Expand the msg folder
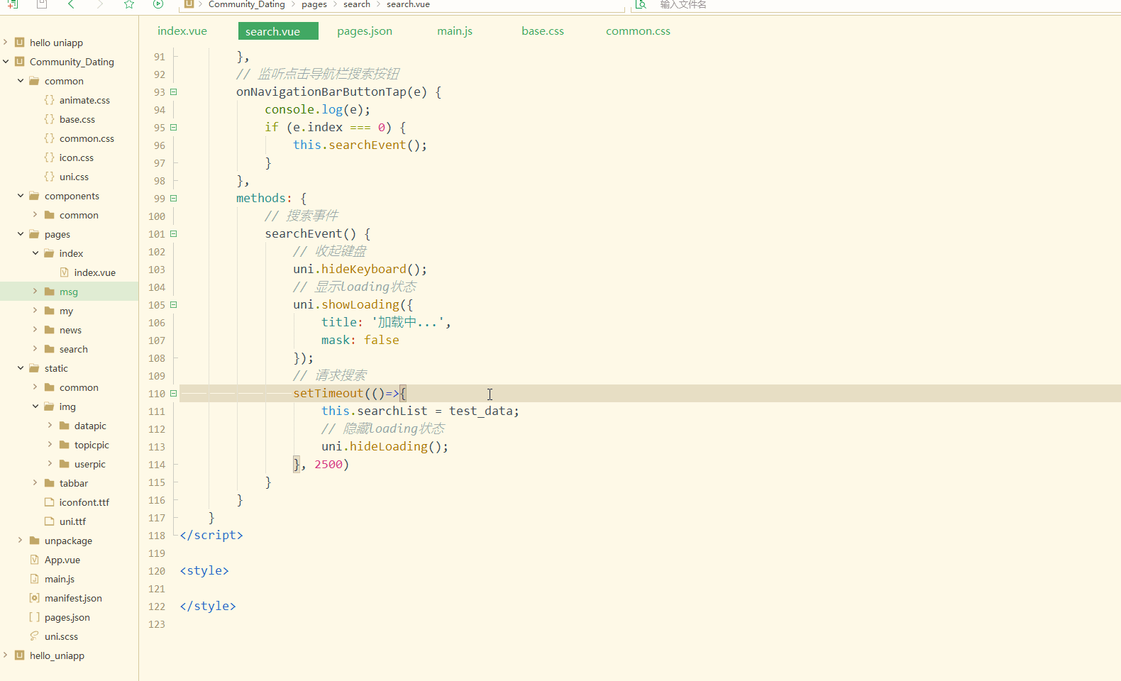This screenshot has width=1121, height=681. (35, 292)
